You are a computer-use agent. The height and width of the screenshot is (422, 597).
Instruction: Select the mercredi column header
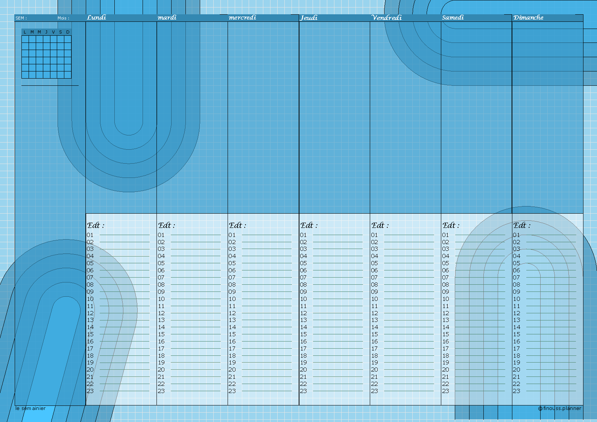coord(242,18)
